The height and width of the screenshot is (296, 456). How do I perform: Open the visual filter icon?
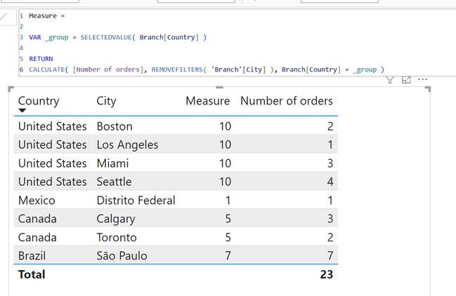click(x=390, y=79)
